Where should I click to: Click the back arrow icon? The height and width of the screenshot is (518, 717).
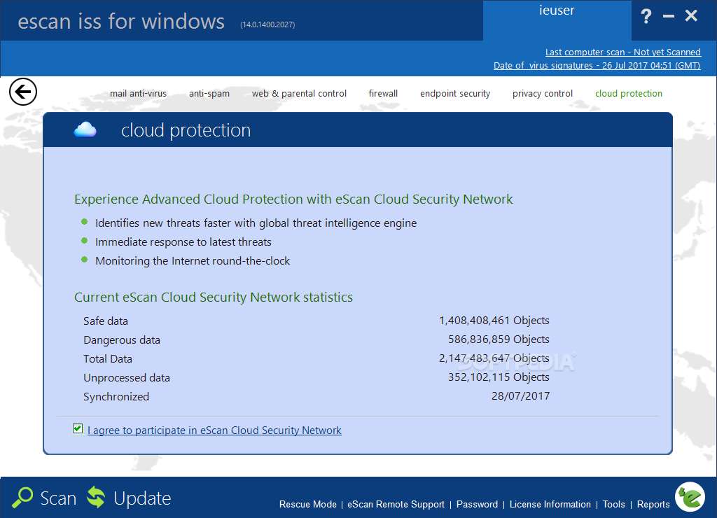[23, 92]
